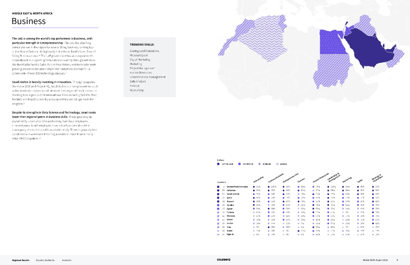This screenshot has width=410, height=265.
Task: Click the skill-level icon beside Morocco
Action: coord(218,216)
